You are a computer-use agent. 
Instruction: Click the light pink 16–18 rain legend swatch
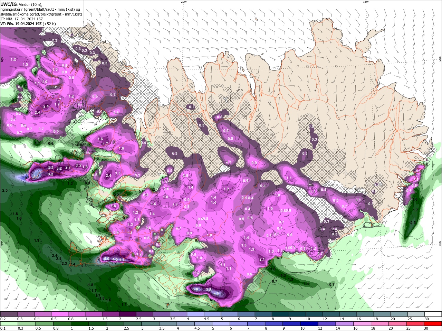362,324
